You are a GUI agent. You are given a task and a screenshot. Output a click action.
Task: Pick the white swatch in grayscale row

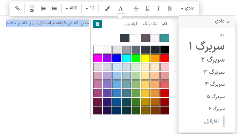pos(98,50)
